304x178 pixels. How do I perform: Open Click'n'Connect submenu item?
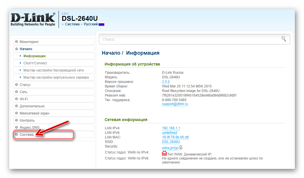pyautogui.click(x=54, y=63)
